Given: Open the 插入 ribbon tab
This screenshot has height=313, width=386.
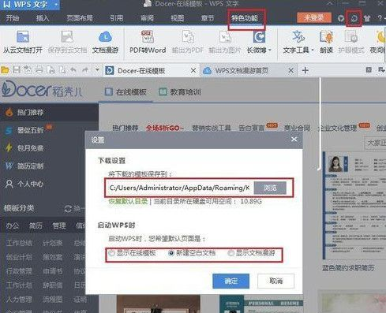Looking at the screenshot, I should point(43,18).
